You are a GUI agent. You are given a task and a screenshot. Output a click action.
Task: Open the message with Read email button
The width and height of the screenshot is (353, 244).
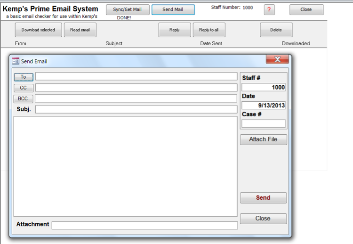pos(80,30)
